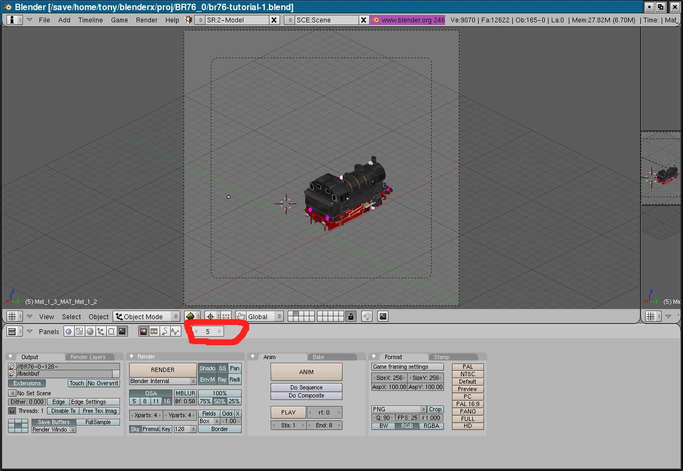
Task: Open the Logic context icon in Panels
Action: click(68, 331)
